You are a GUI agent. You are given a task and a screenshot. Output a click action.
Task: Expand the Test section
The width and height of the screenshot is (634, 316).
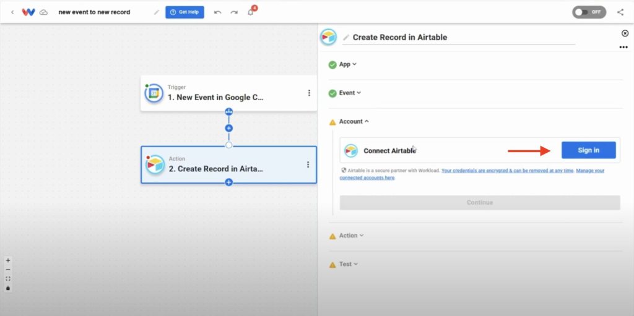click(349, 264)
